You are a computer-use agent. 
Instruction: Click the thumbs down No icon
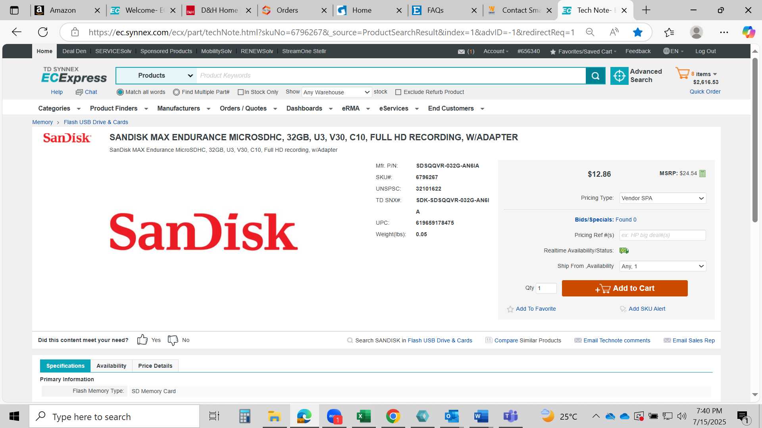(x=173, y=340)
